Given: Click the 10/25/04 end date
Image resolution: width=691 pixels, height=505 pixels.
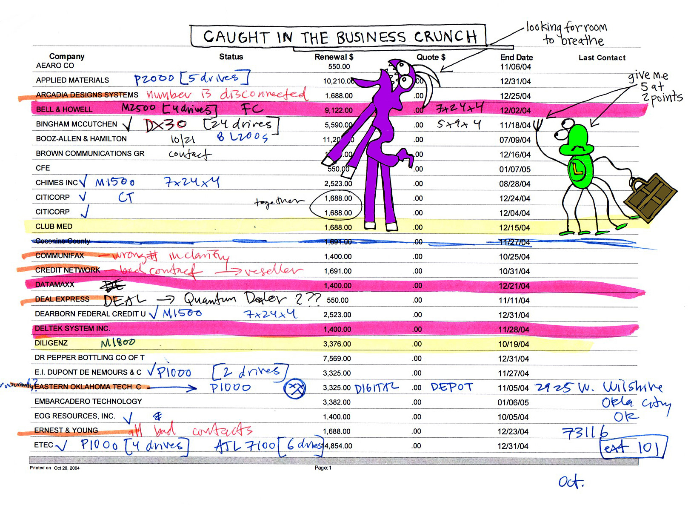Looking at the screenshot, I should click(514, 257).
